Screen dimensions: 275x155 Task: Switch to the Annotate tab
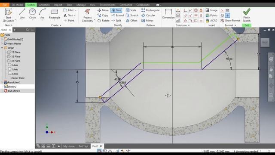pos(44,5)
